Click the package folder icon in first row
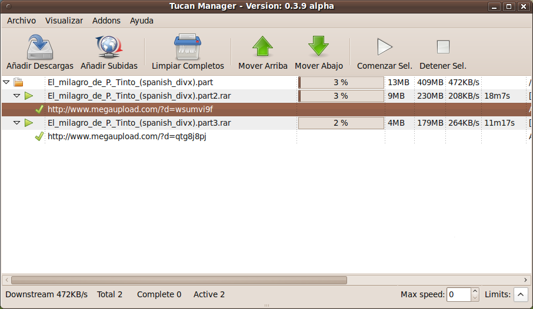 [18, 82]
